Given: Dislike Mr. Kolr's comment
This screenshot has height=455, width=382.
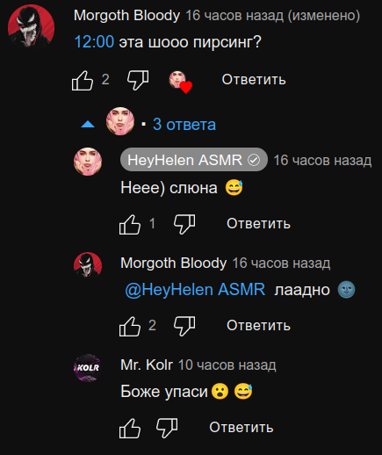Looking at the screenshot, I should [x=167, y=428].
